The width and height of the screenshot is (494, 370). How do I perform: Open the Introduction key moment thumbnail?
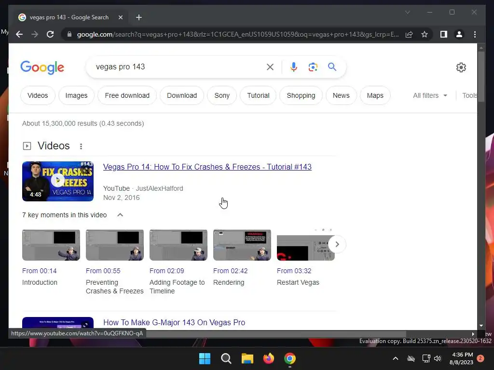click(51, 245)
